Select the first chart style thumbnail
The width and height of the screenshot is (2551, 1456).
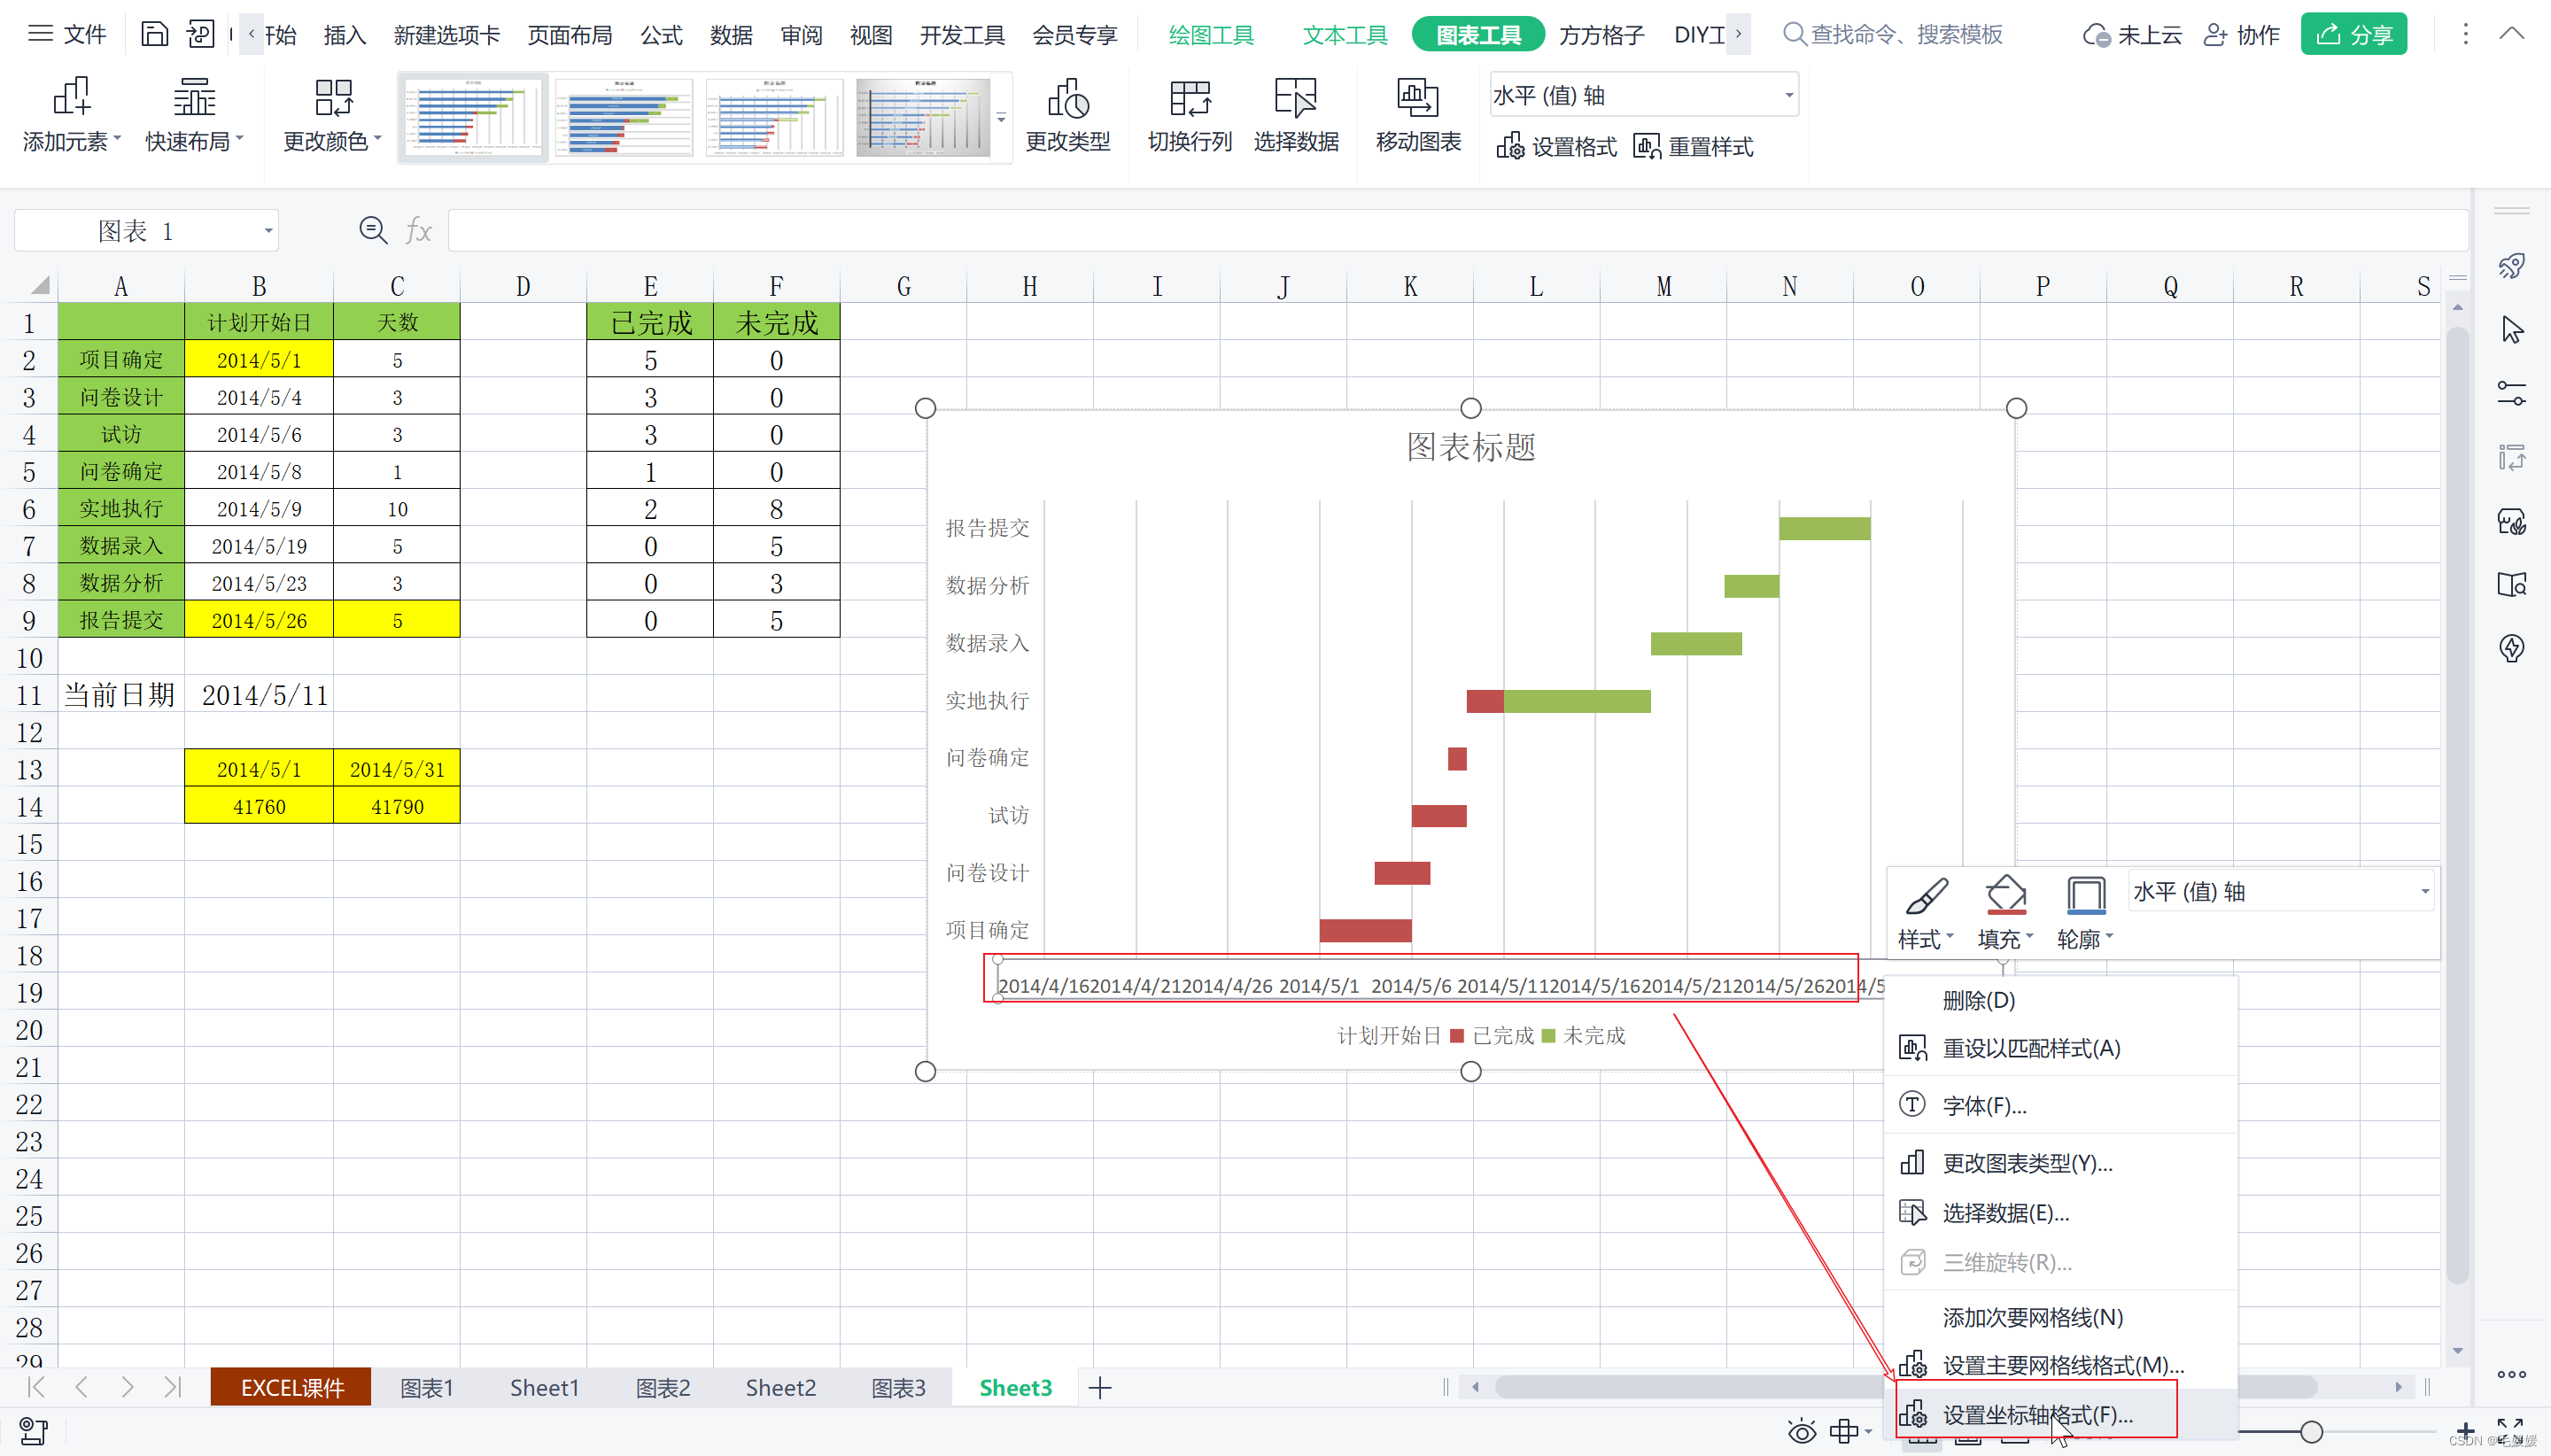473,118
